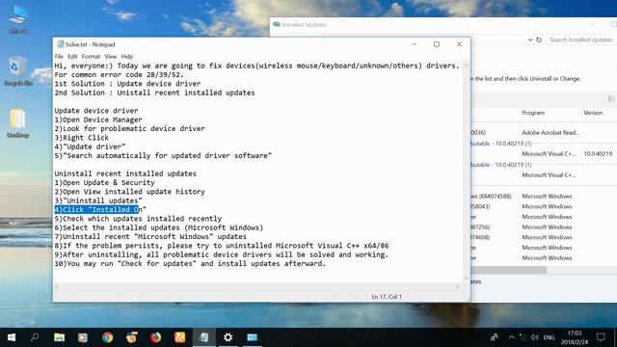Screen dimensions: 617x347
Task: Open the Windows Start menu
Action: tap(12, 337)
